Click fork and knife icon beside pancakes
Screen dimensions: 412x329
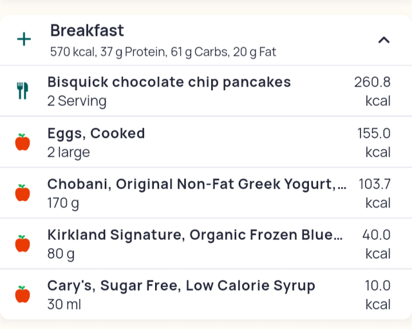[23, 91]
